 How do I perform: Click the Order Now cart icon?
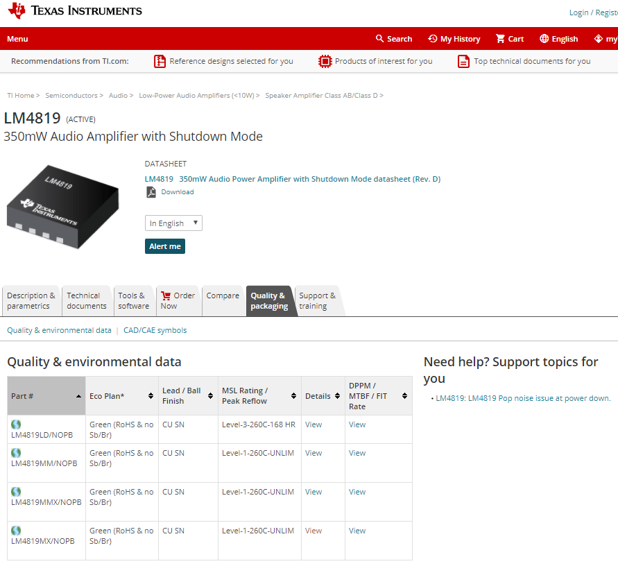point(166,295)
